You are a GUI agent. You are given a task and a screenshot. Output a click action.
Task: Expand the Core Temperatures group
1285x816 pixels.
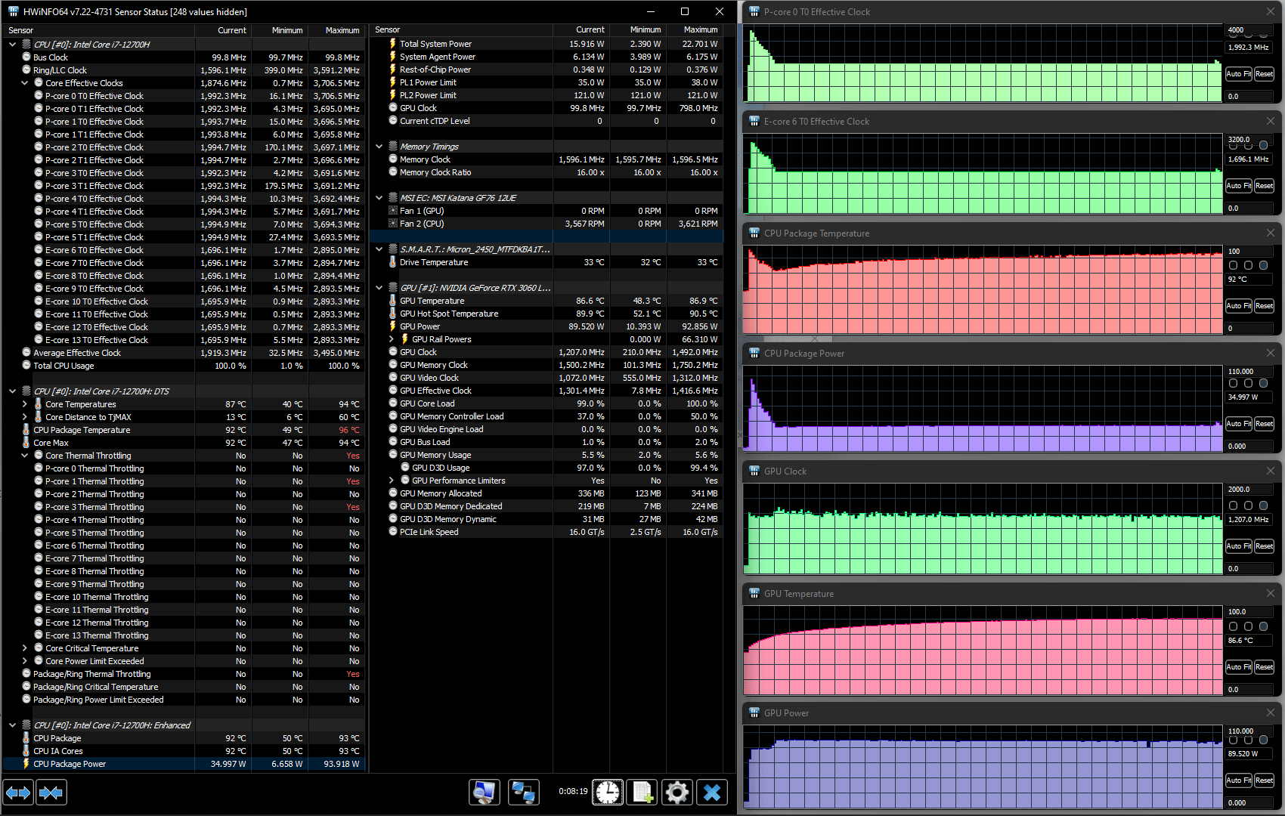pos(25,404)
